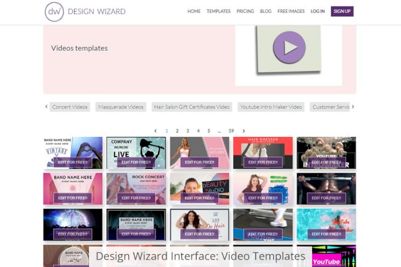Select page 1 in pagination
This screenshot has height=267, width=401.
(167, 131)
